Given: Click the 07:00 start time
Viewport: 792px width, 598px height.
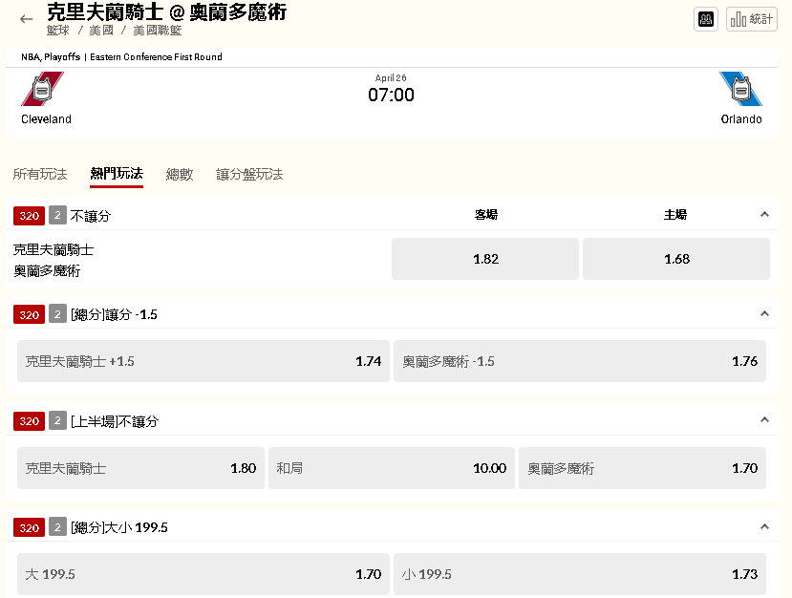Looking at the screenshot, I should (x=391, y=95).
